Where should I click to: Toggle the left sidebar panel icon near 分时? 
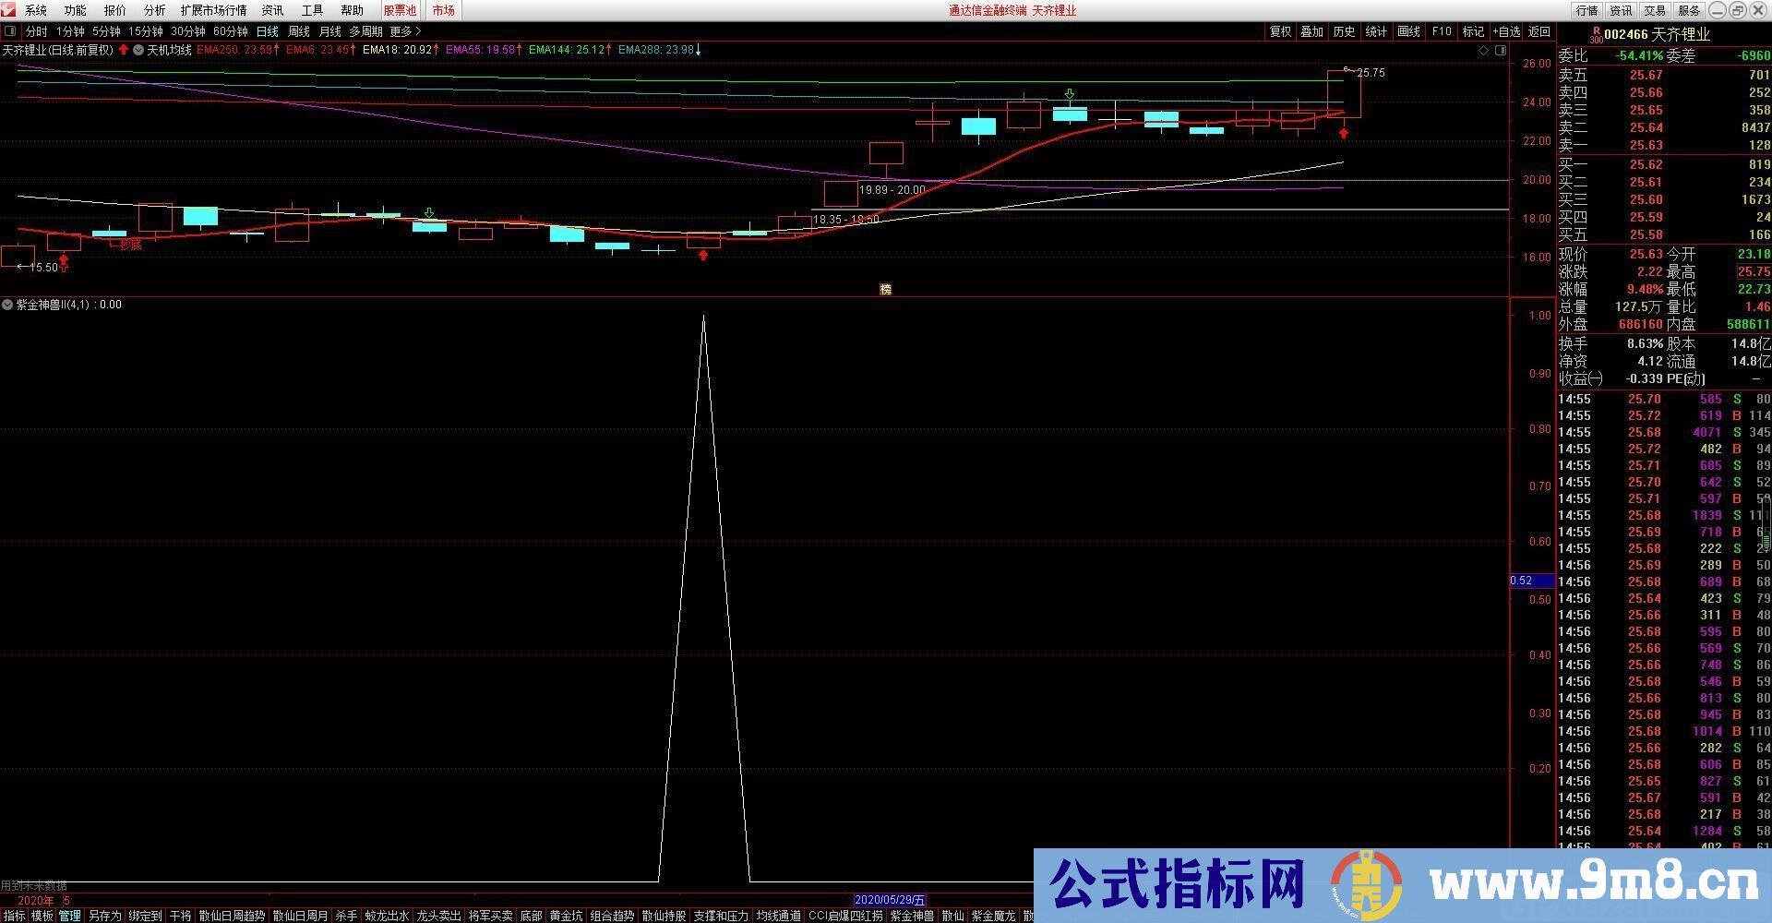pyautogui.click(x=10, y=31)
